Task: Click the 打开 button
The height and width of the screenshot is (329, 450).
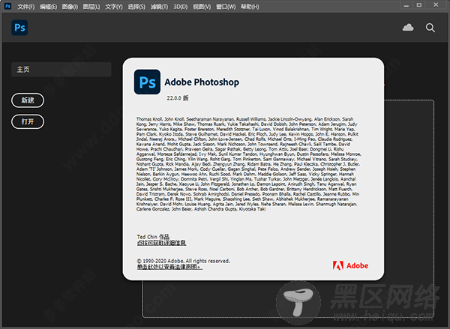Action: [28, 121]
